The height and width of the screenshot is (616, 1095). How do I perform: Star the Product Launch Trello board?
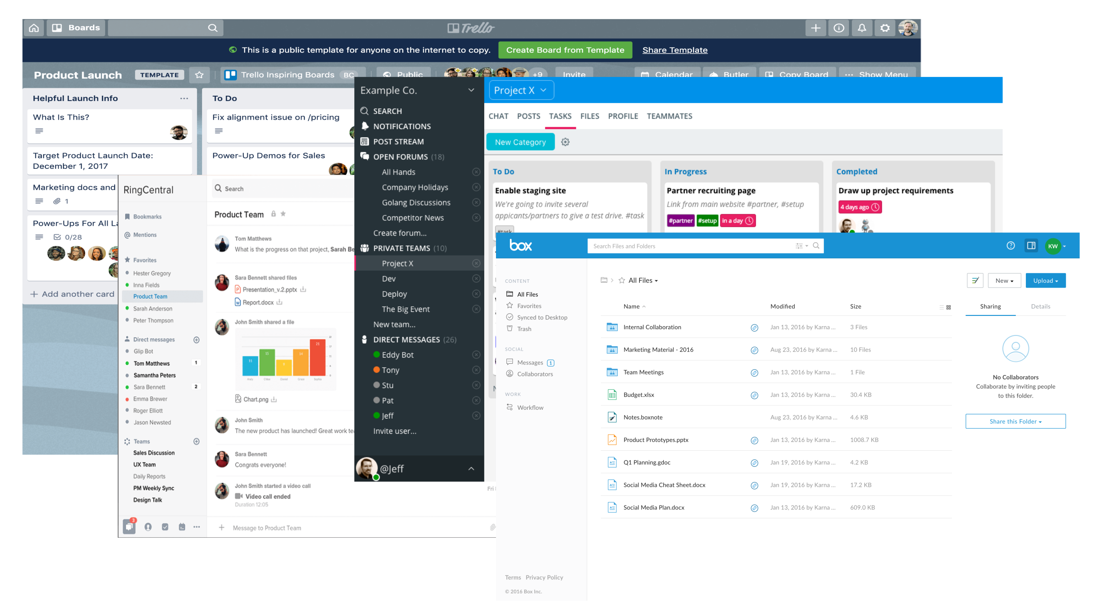coord(199,75)
